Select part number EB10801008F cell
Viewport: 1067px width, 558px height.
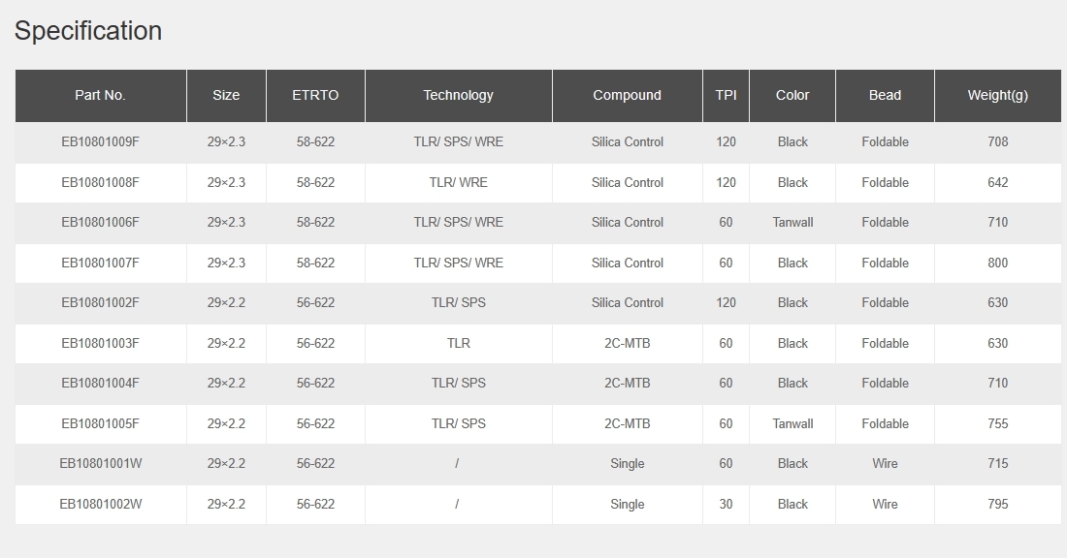pos(101,183)
